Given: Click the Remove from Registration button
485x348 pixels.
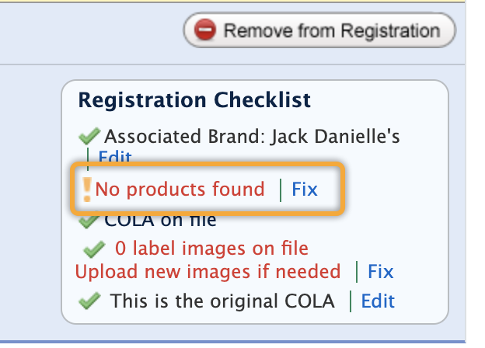Looking at the screenshot, I should 319,31.
